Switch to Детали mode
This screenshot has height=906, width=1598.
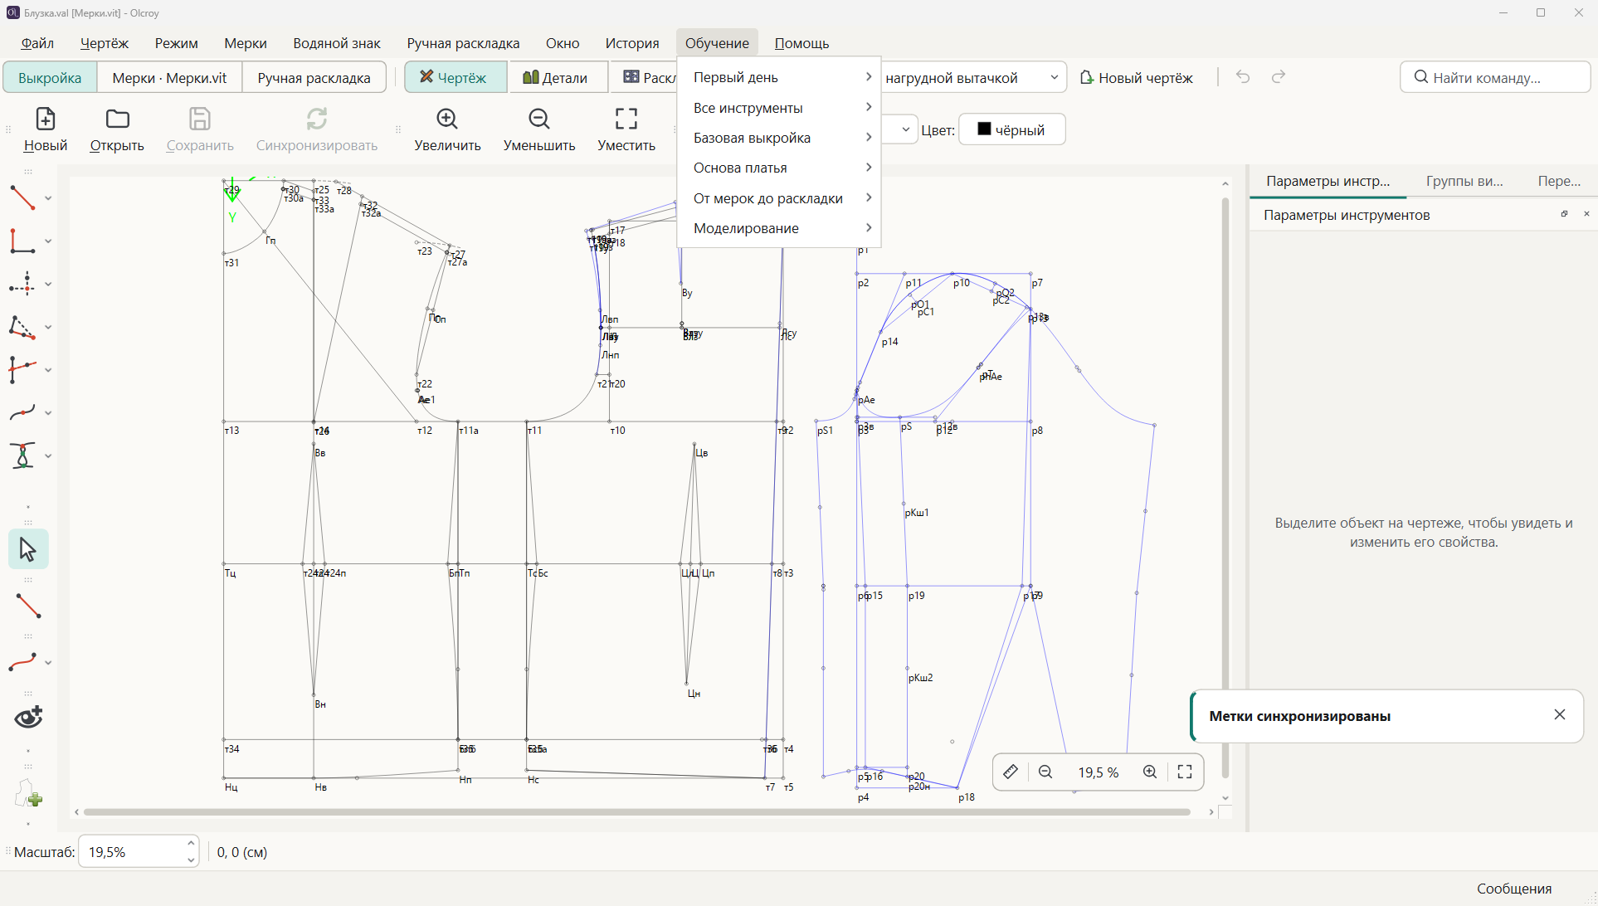coord(558,77)
